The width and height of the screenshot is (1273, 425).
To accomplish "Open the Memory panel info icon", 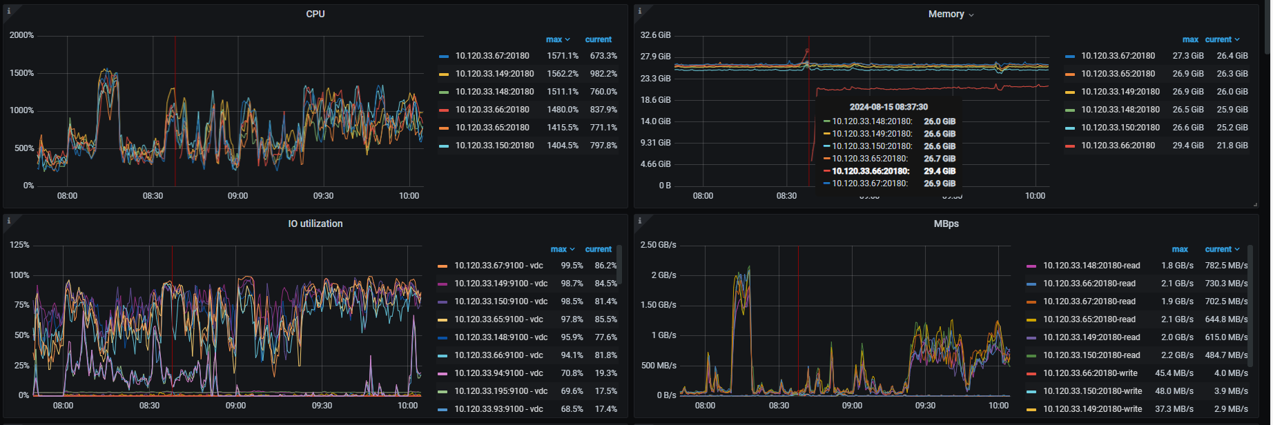I will (639, 11).
